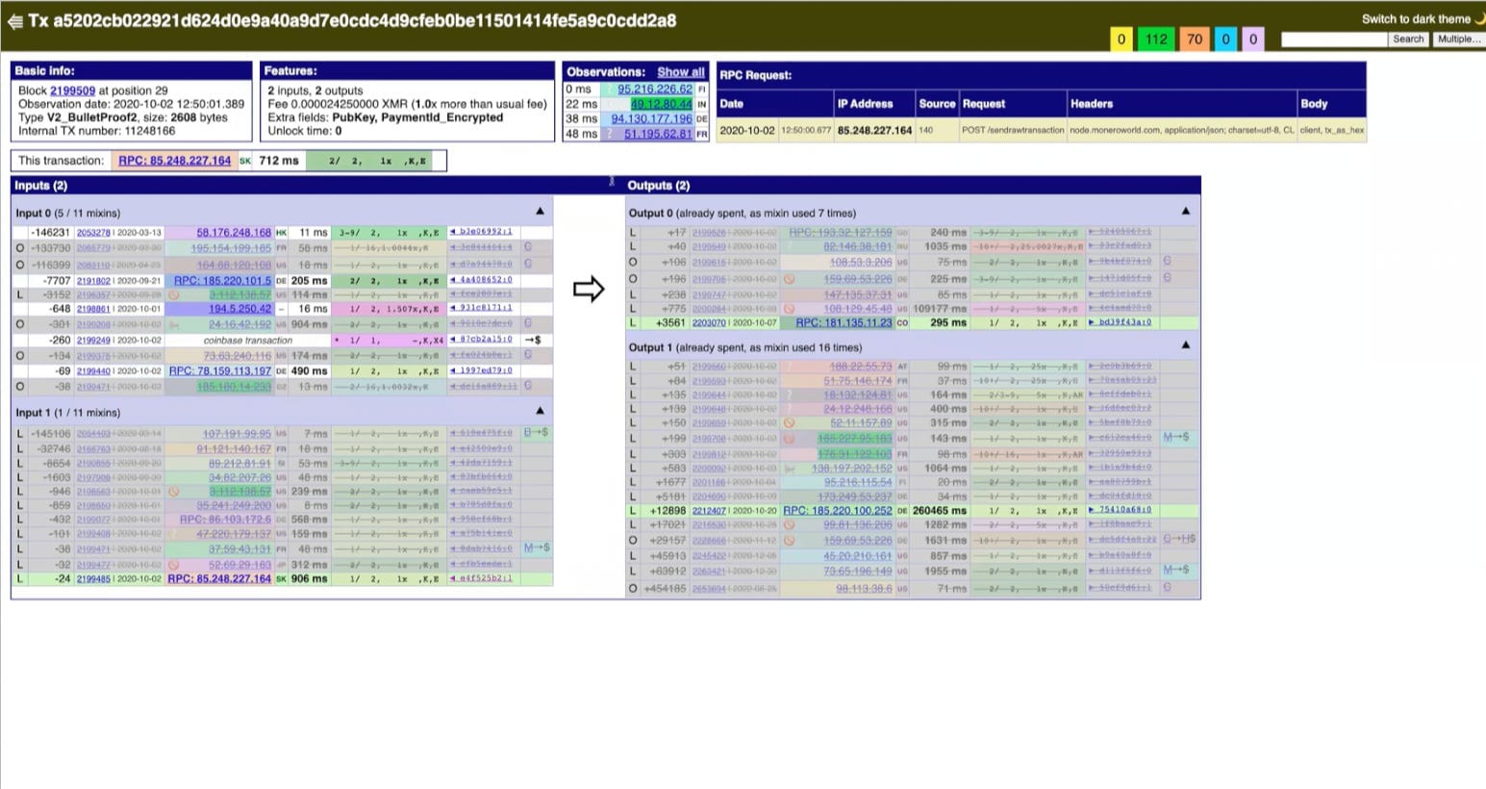Click the Multiple... button

click(1457, 39)
